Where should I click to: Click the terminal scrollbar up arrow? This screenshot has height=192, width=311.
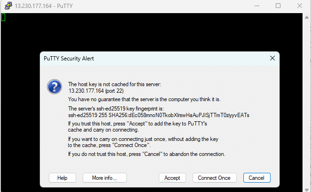(x=307, y=17)
